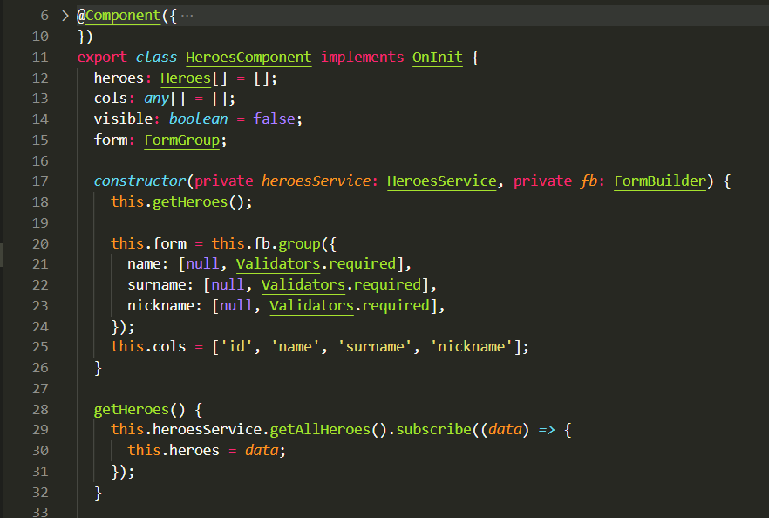Click the getAllHeroes method call

coord(320,430)
